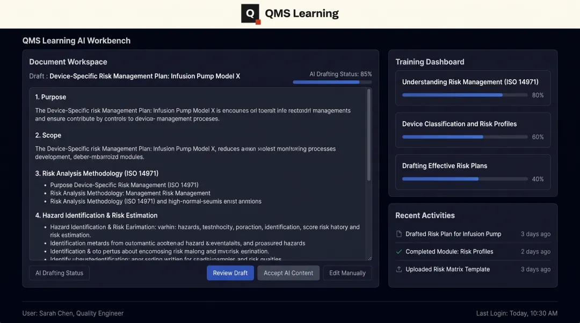
Task: Open the AI Drafting Status button
Action: coord(59,273)
